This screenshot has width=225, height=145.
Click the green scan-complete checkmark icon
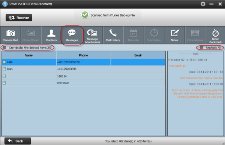point(85,15)
